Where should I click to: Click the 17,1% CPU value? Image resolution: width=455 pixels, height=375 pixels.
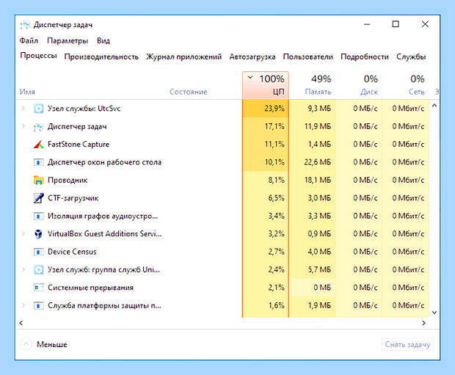274,126
